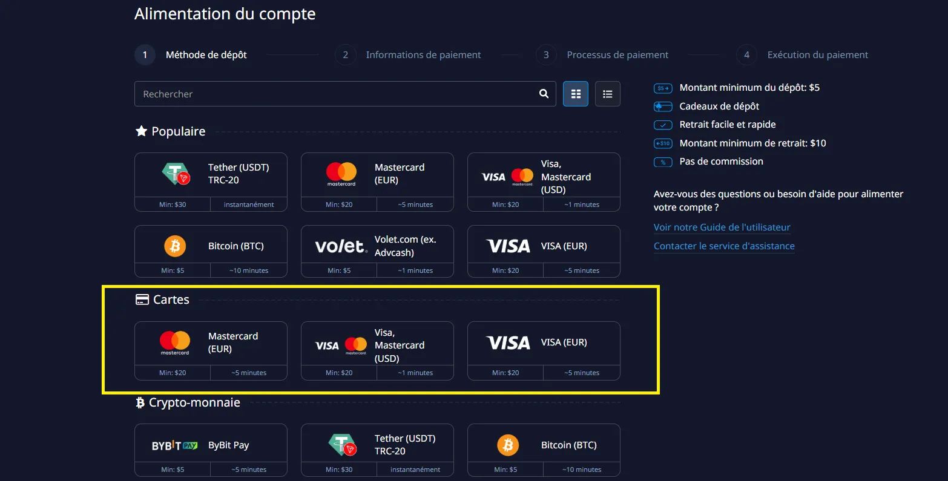Select step 1 Méthode de dépôt

[x=191, y=54]
